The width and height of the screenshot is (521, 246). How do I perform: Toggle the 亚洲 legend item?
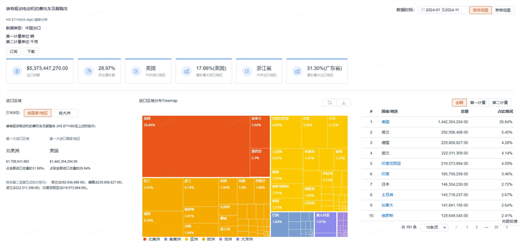192,239
